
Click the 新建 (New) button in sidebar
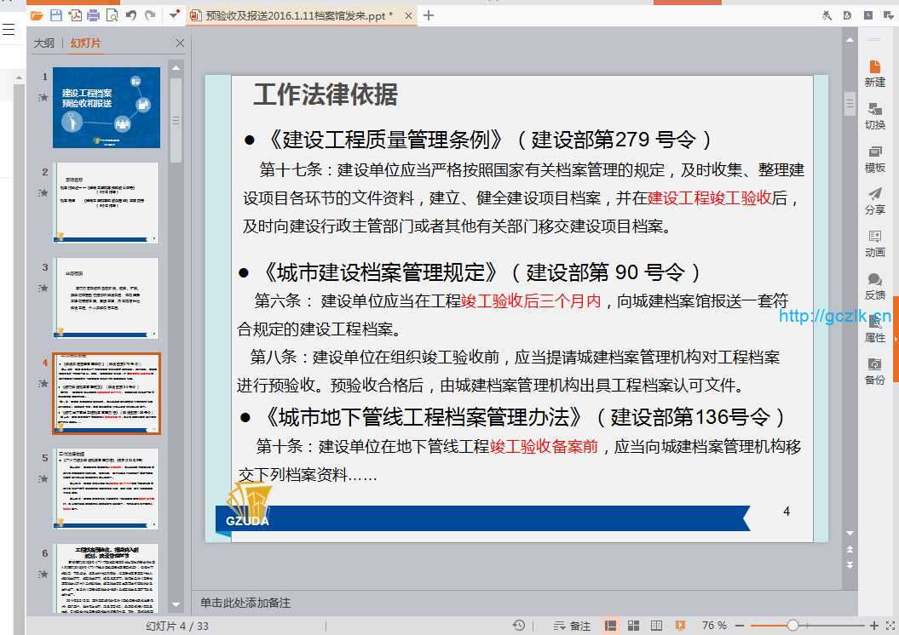coord(874,73)
